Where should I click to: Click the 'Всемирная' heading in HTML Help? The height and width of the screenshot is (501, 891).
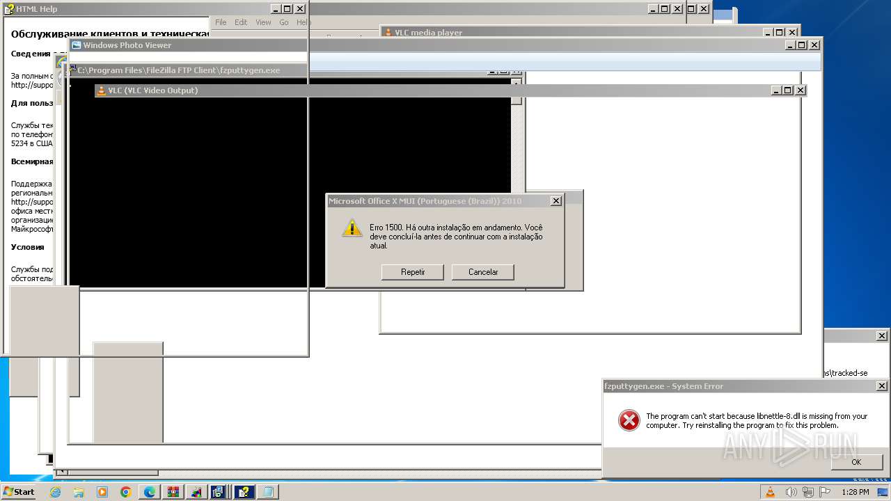(32, 161)
